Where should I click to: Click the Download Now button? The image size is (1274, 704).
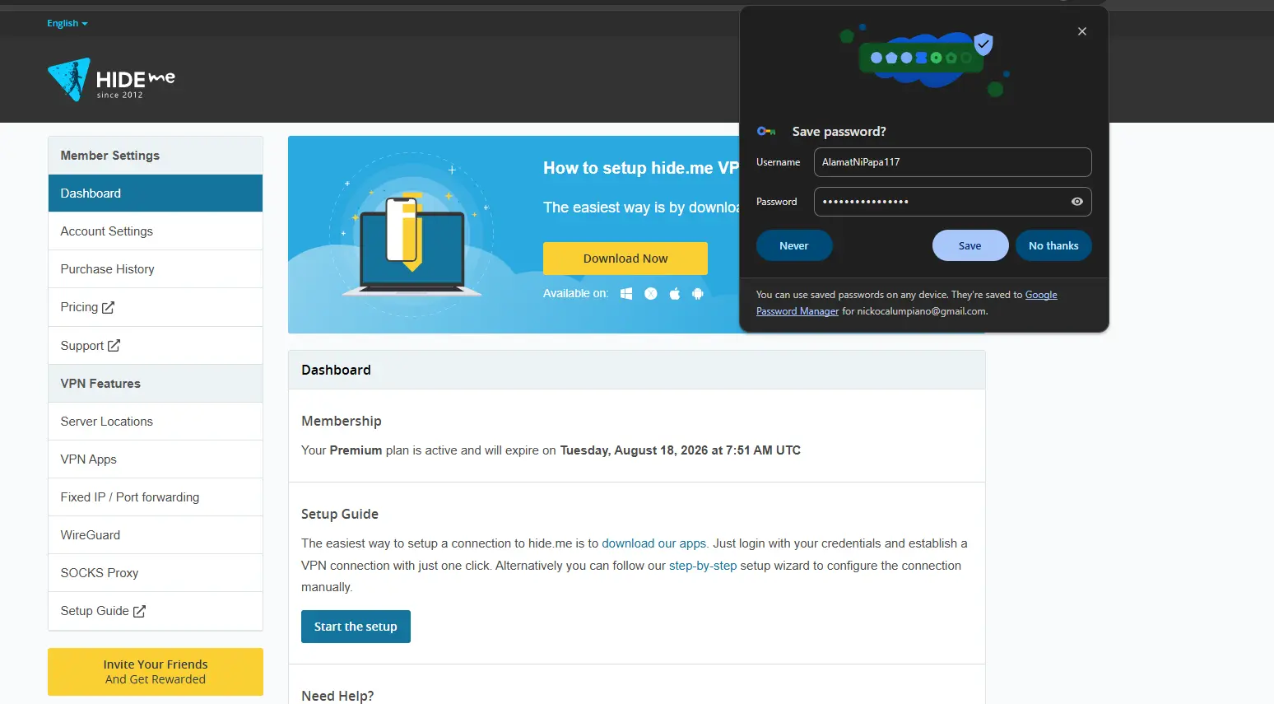(625, 259)
